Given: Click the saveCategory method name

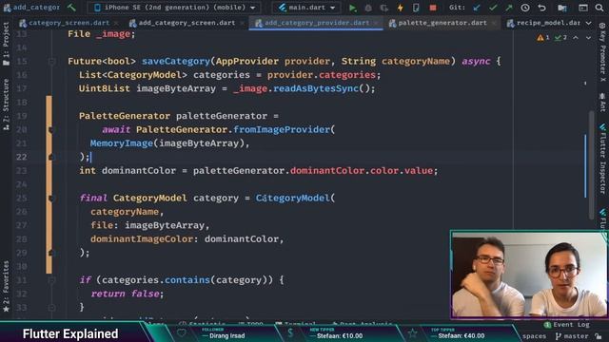Looking at the screenshot, I should pos(175,61).
